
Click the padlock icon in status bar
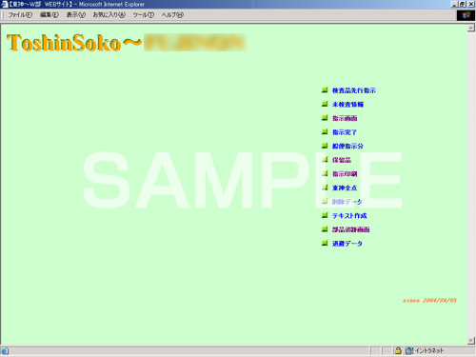(398, 350)
